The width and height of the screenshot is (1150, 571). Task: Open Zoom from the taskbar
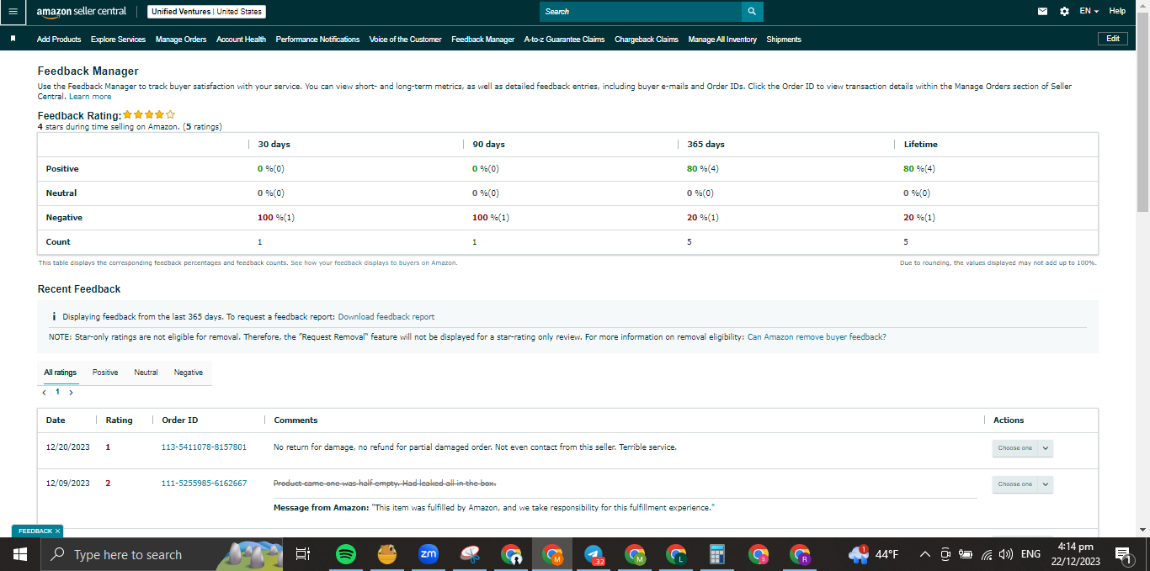pos(429,554)
